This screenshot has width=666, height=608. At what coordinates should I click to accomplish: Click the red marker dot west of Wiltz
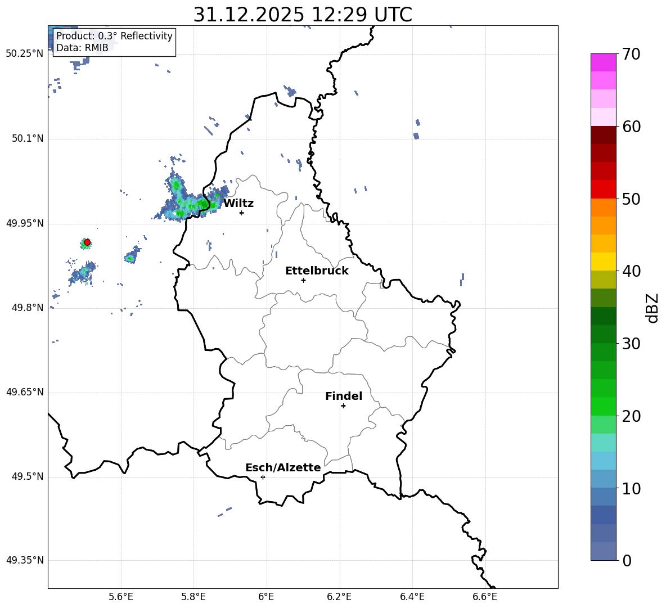[x=87, y=242]
